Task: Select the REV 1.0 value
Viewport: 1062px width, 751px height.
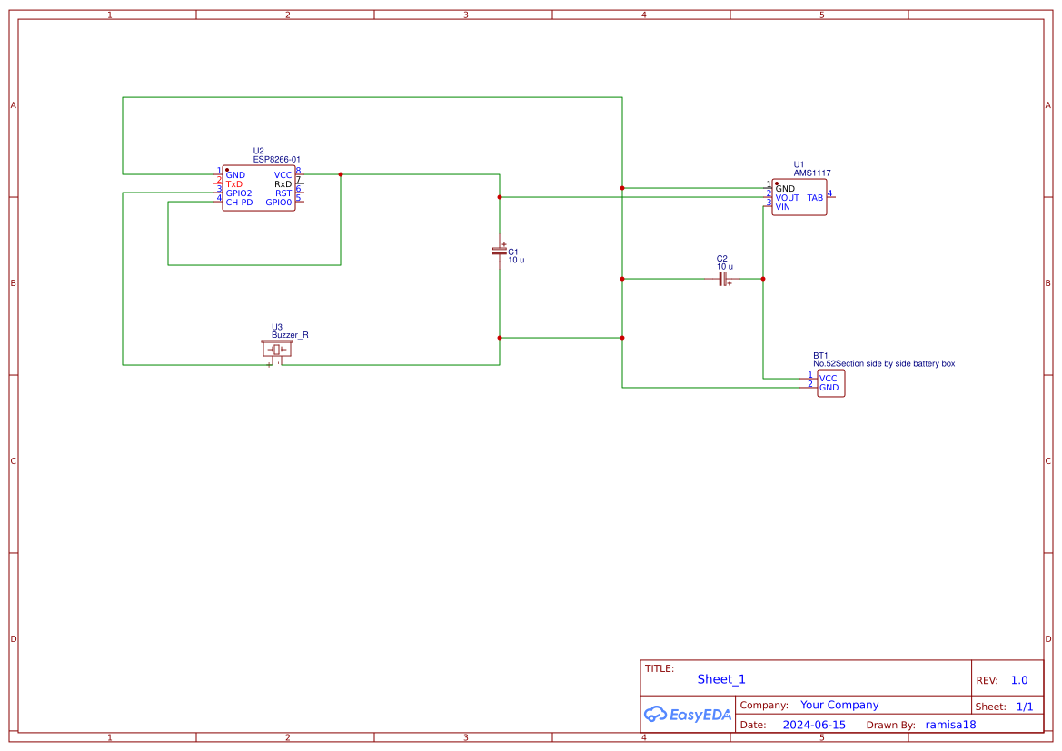Action: click(1018, 678)
